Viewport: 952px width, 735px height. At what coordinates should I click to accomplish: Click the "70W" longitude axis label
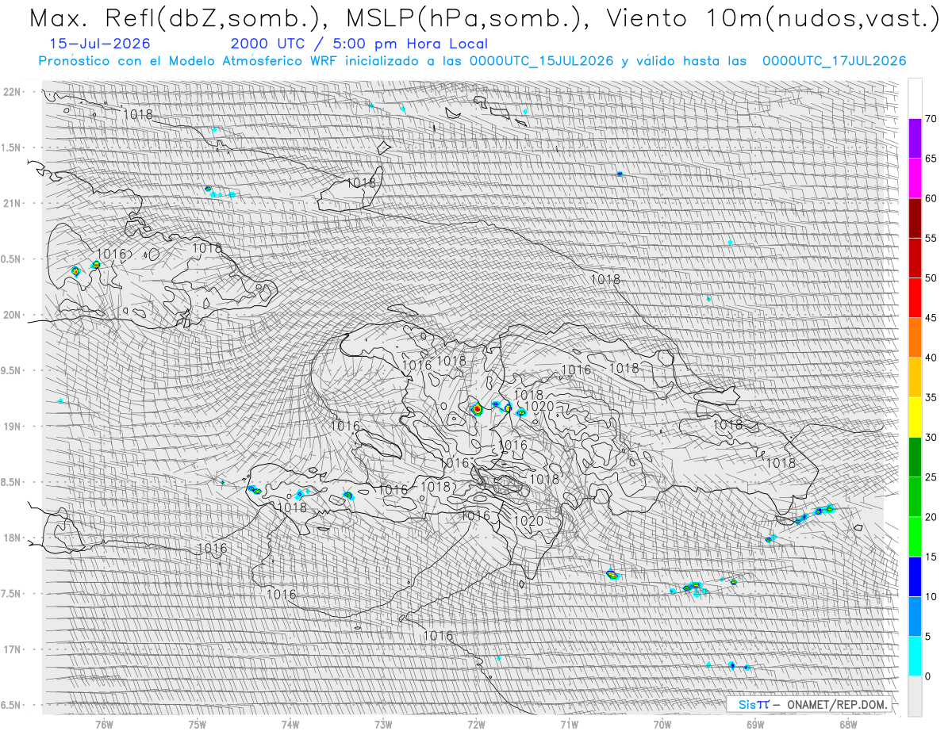662,723
